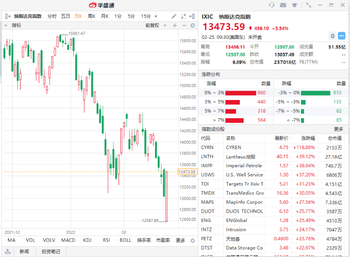Click the 13473.59 price label on axis
Viewport: 350px width, 257px height.
[x=188, y=171]
